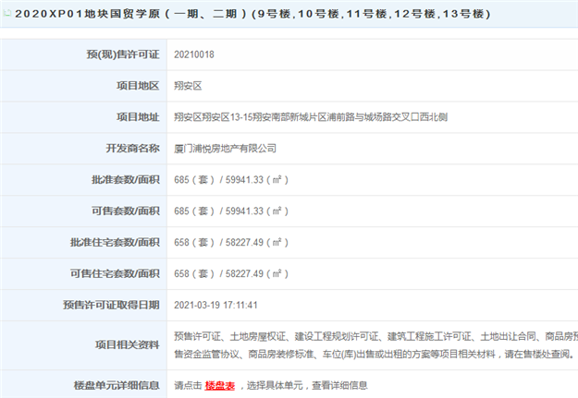Click the label 可售套数/面积
Screen dimensions: 578x398
[x=126, y=211]
